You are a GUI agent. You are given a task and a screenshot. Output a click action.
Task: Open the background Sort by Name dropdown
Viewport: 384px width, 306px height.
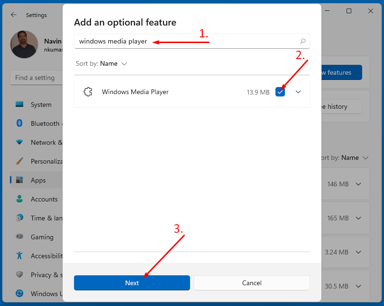point(344,157)
